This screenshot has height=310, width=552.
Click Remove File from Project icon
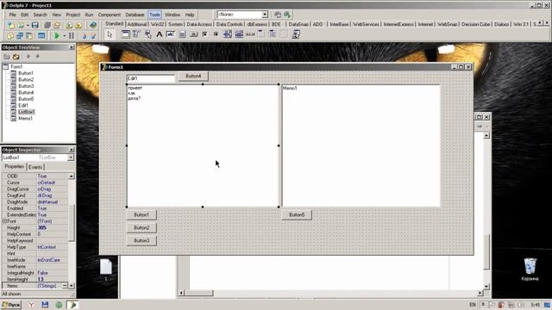pos(78,25)
